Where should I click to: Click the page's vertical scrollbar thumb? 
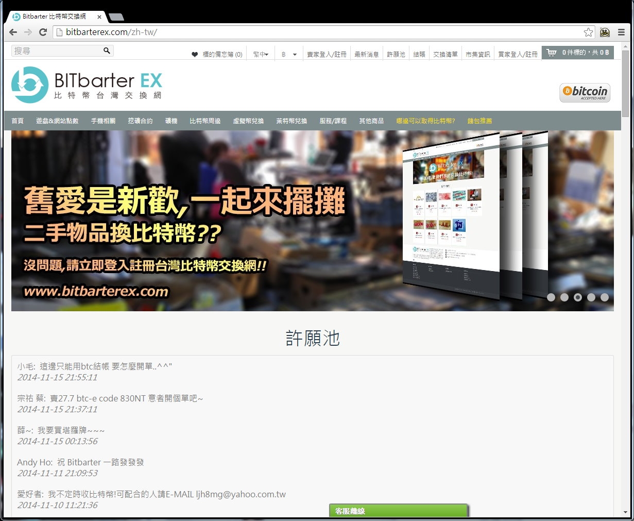625,84
